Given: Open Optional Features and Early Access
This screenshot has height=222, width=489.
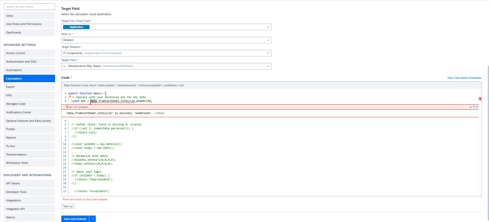Looking at the screenshot, I should click(x=29, y=121).
